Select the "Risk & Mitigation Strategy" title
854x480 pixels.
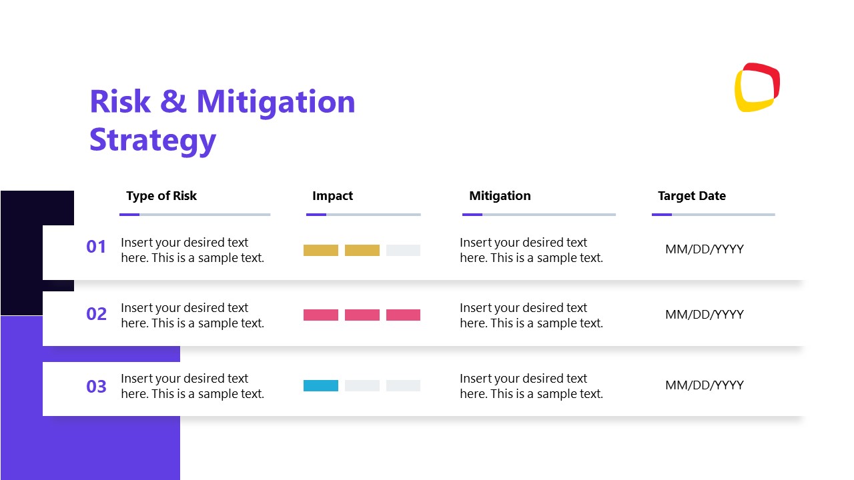[x=222, y=121]
